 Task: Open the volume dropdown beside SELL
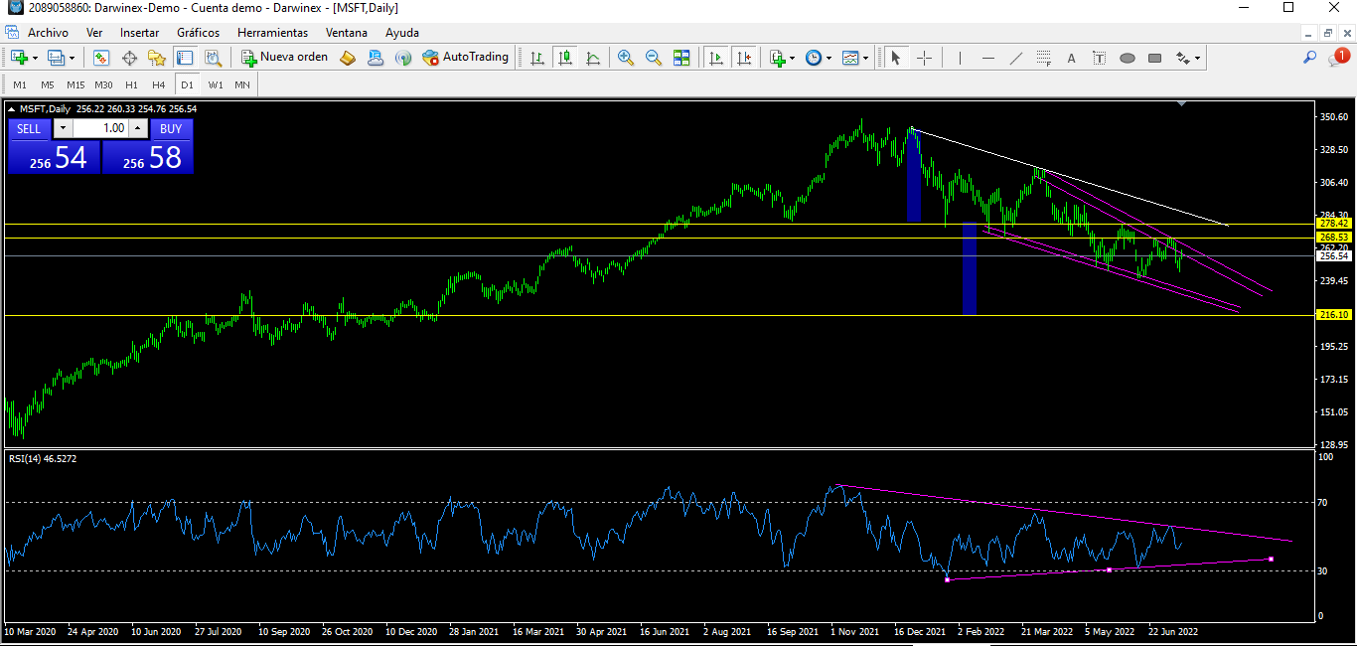[63, 128]
